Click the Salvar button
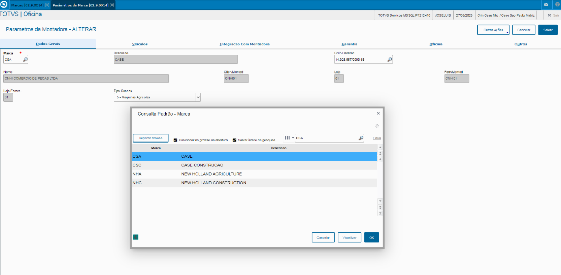The height and width of the screenshot is (275, 561). click(x=548, y=30)
